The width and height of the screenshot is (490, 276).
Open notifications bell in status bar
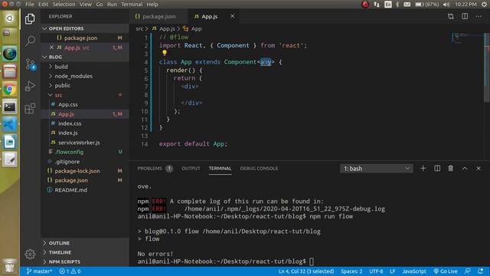click(481, 271)
